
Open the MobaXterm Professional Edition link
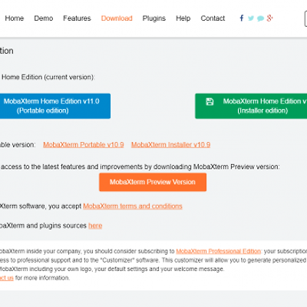click(219, 251)
